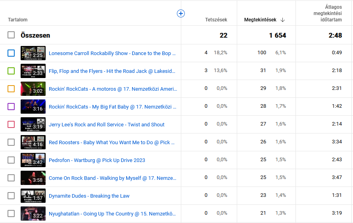This screenshot has width=353, height=223.
Task: Check the Dynamite Dudes row checkbox
Action: coord(11,196)
